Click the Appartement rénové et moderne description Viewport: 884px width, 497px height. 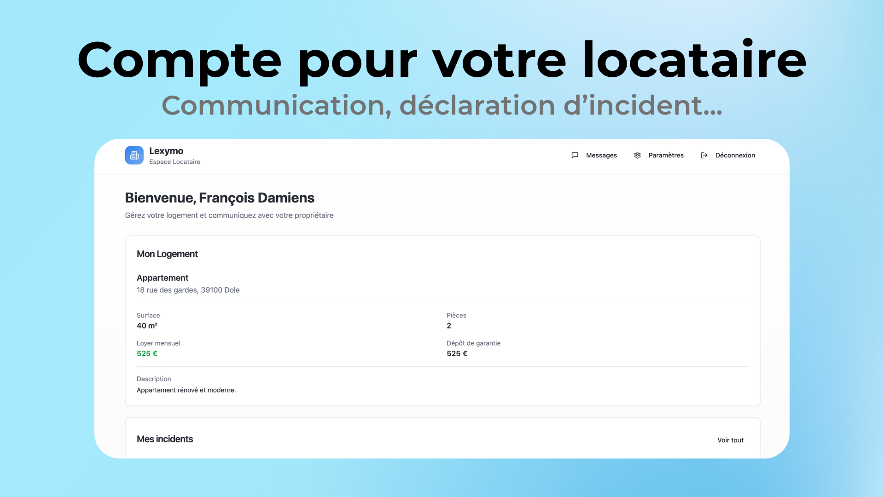click(186, 390)
